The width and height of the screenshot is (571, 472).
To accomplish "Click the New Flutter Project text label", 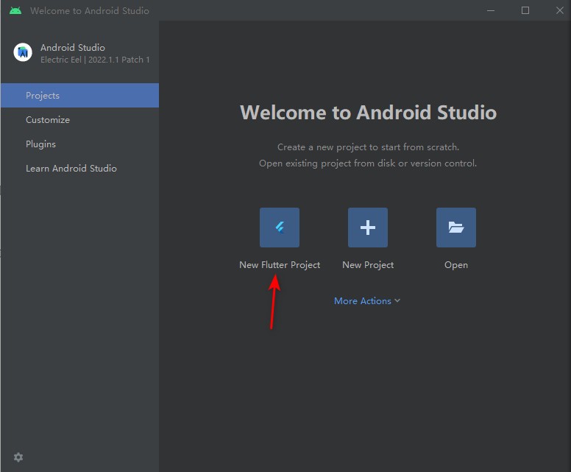I will click(x=280, y=265).
